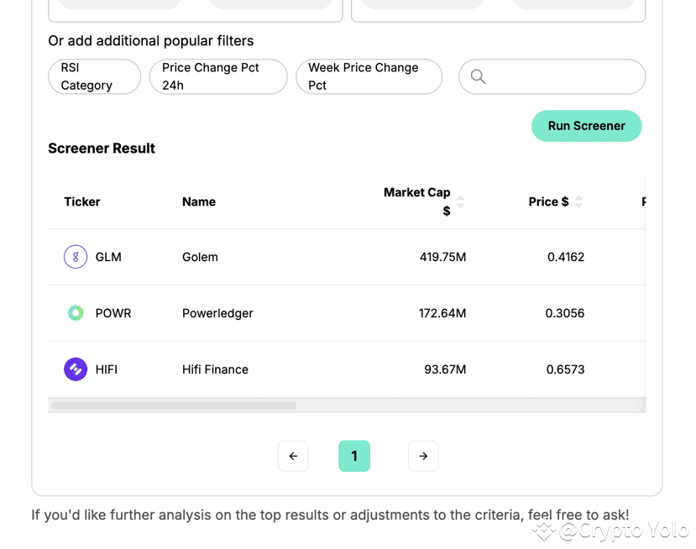Viewport: 696px width, 549px height.
Task: Add the Week Price Change Pct filter
Action: tap(369, 76)
